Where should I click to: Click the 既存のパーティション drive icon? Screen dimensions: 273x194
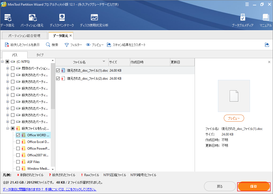click(18, 68)
